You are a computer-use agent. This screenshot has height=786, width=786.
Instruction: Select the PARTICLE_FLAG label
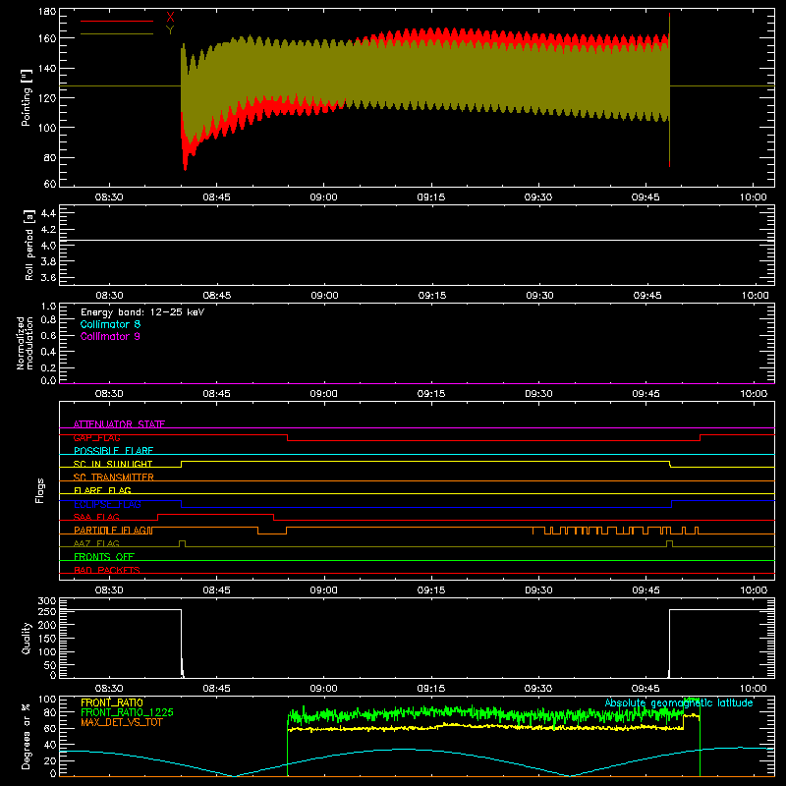(x=113, y=530)
